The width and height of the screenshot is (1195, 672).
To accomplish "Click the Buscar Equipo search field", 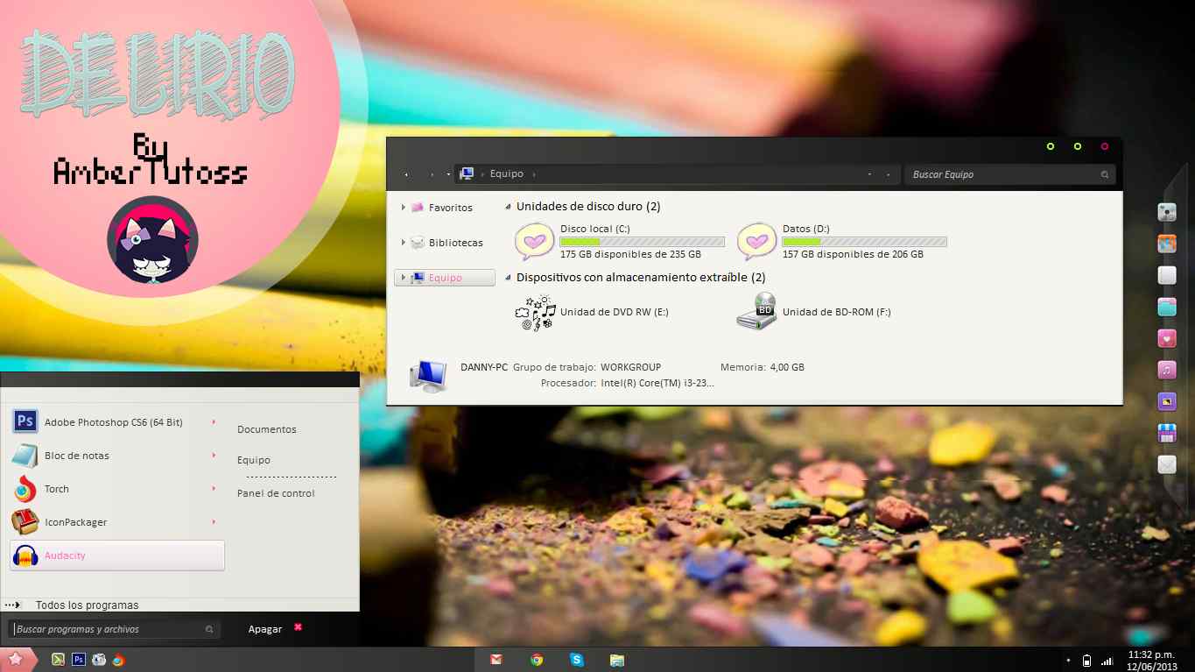I will coord(1010,174).
